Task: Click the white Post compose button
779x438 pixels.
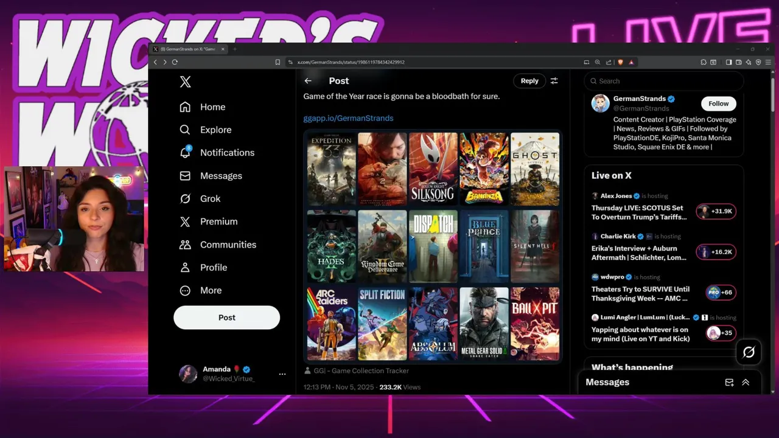Action: click(x=226, y=318)
